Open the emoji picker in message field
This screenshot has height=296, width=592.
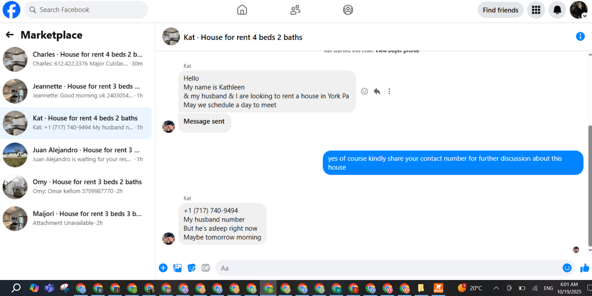tap(567, 268)
